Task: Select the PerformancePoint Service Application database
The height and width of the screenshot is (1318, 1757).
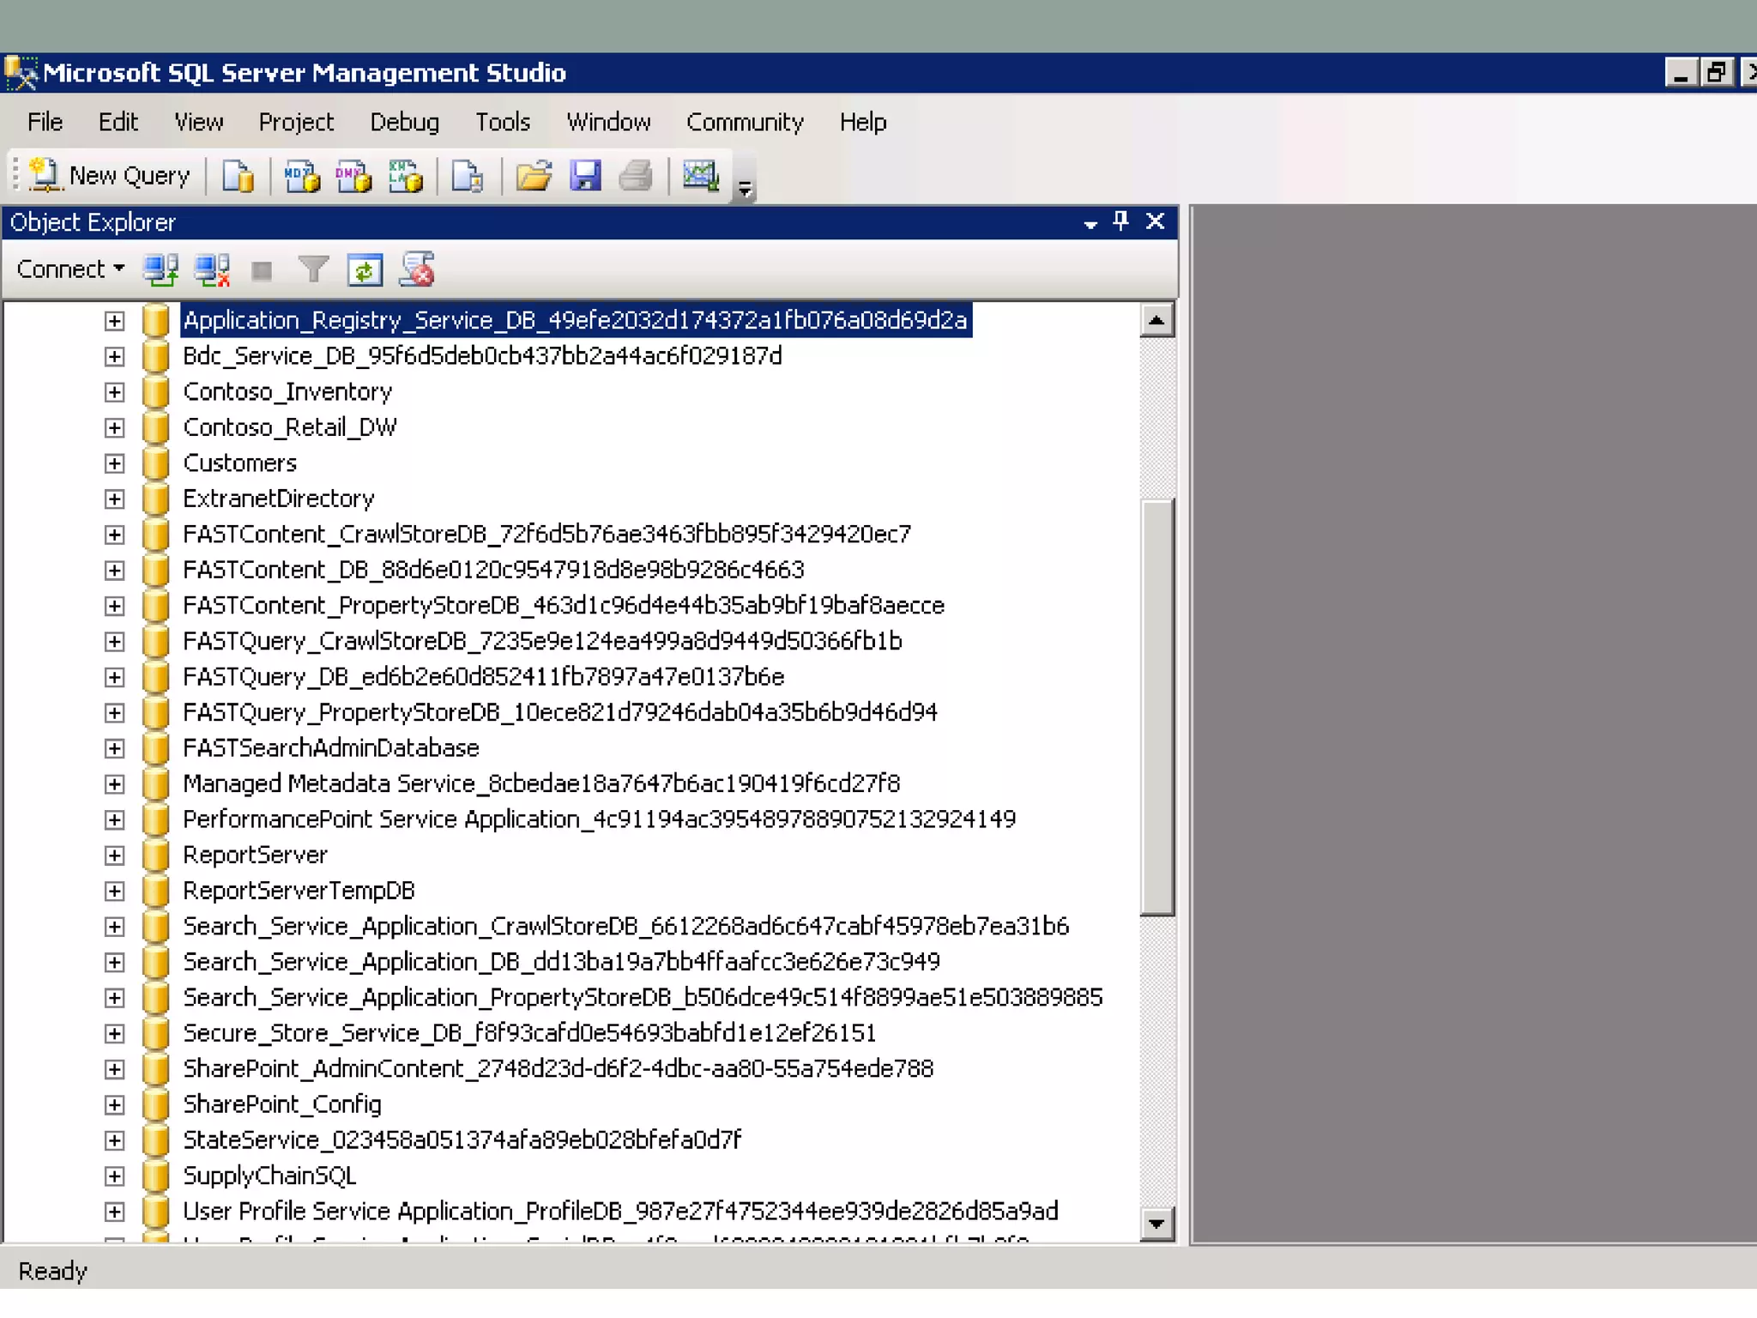Action: (599, 819)
